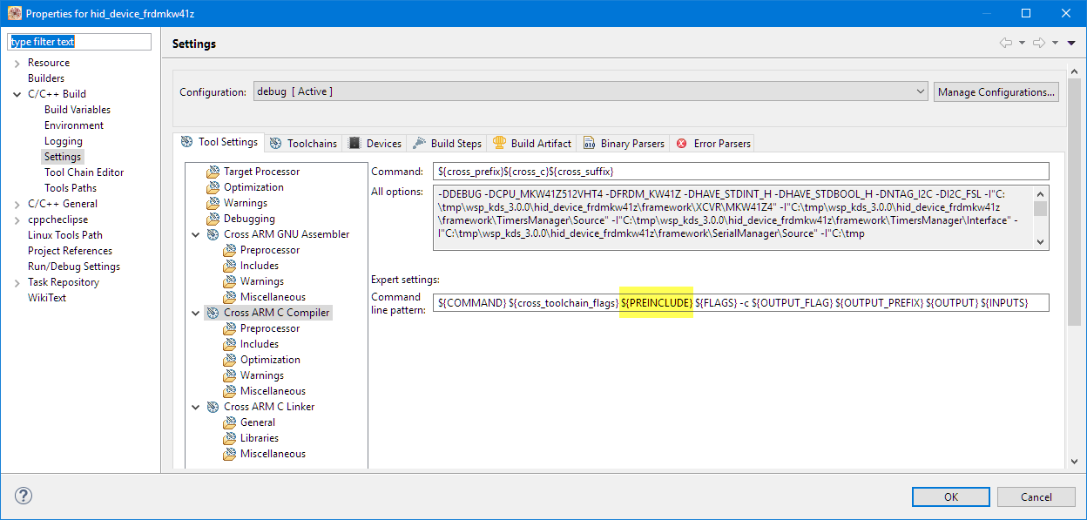
Task: Click the Cross ARM GNU Assembler icon
Action: (x=213, y=234)
